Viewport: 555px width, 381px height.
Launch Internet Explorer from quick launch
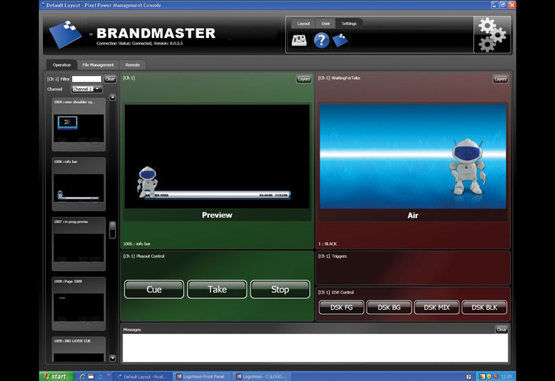point(82,376)
